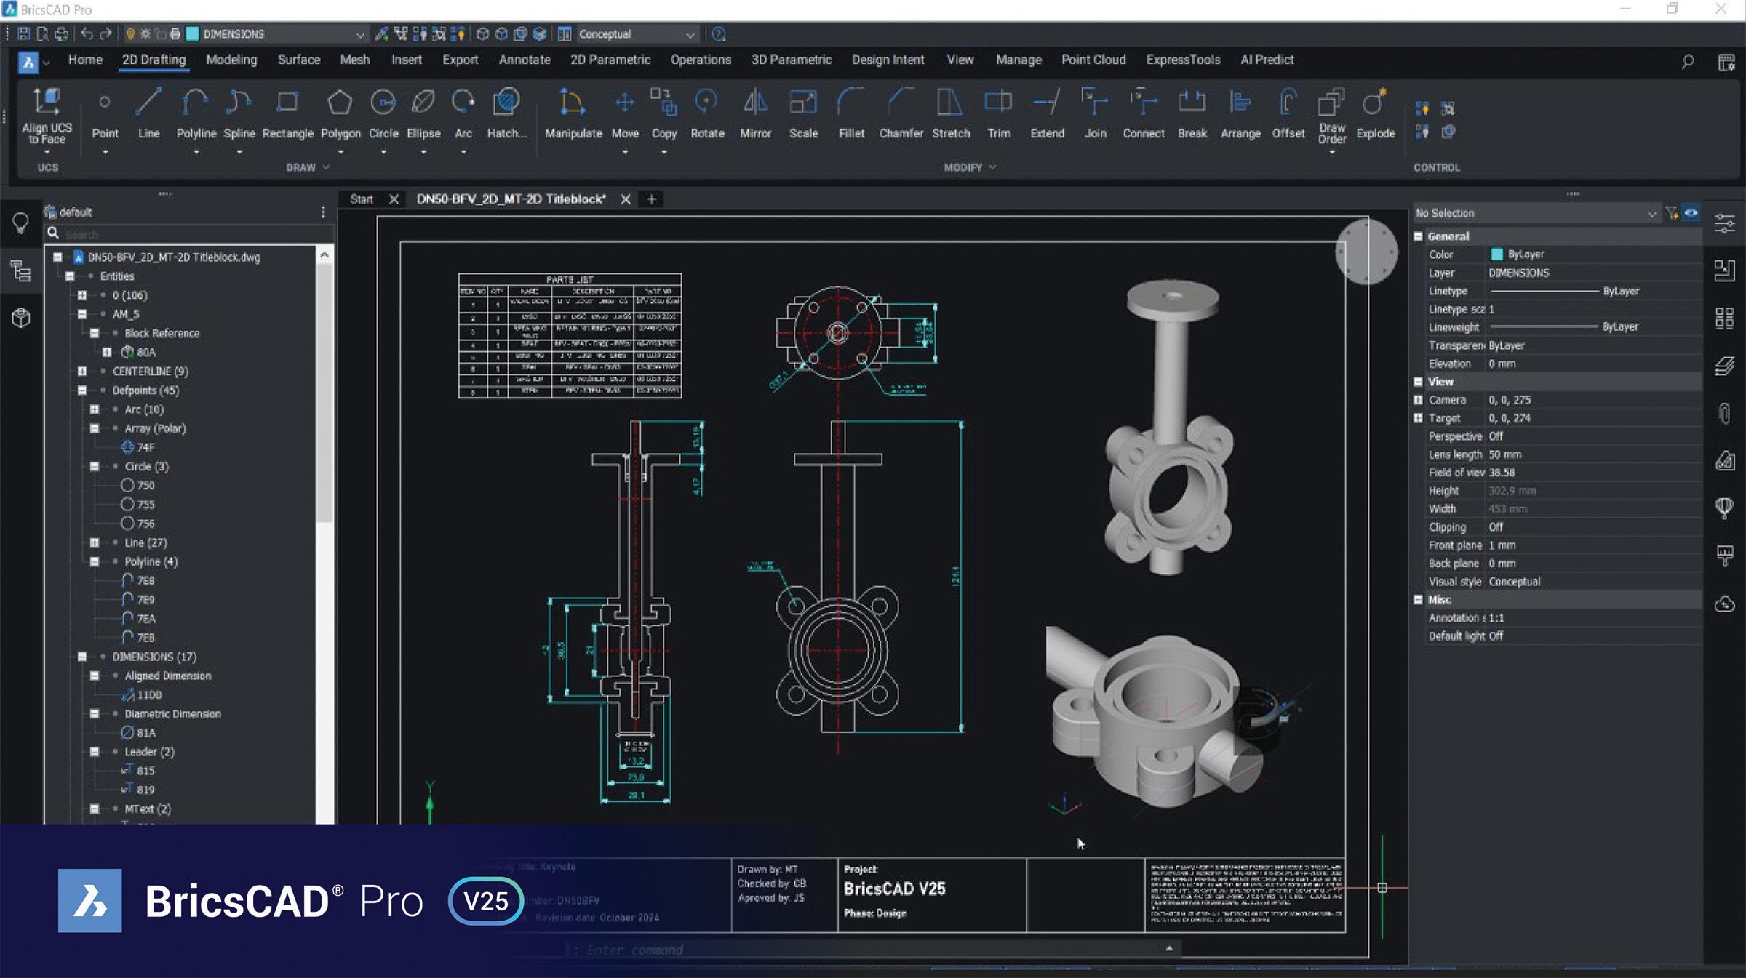Viewport: 1746px width, 978px height.
Task: Click the Offset tool icon
Action: (x=1288, y=103)
